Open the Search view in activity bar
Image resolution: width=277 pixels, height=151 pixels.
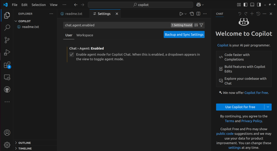pos(7,28)
